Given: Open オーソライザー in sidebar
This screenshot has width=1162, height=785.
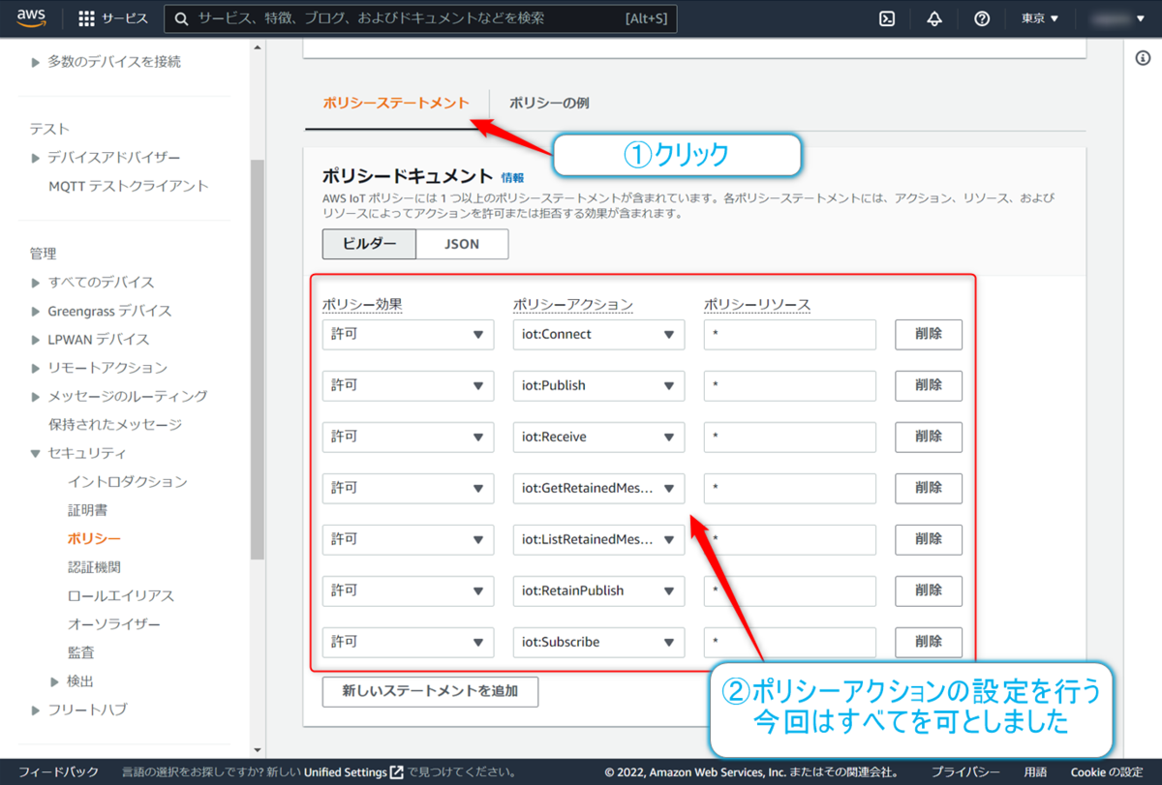Looking at the screenshot, I should click(114, 624).
